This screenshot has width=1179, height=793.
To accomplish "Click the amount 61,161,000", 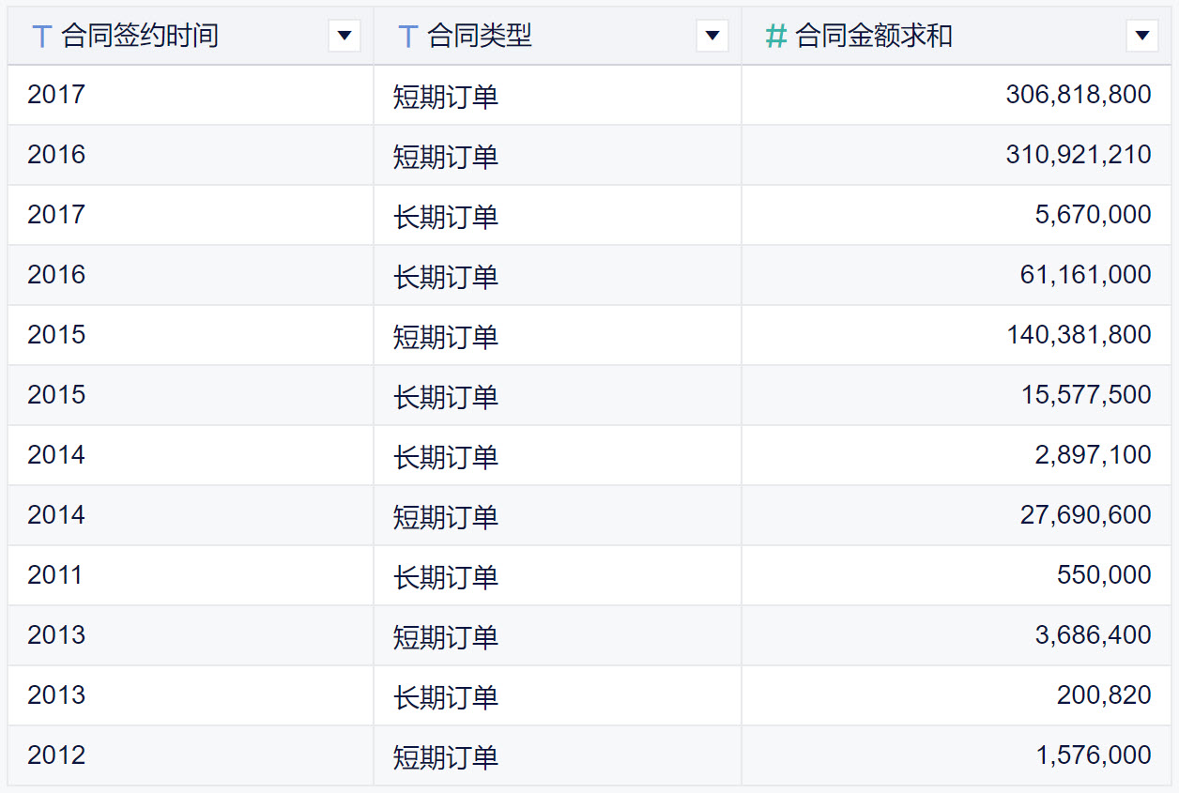I will tap(1086, 275).
